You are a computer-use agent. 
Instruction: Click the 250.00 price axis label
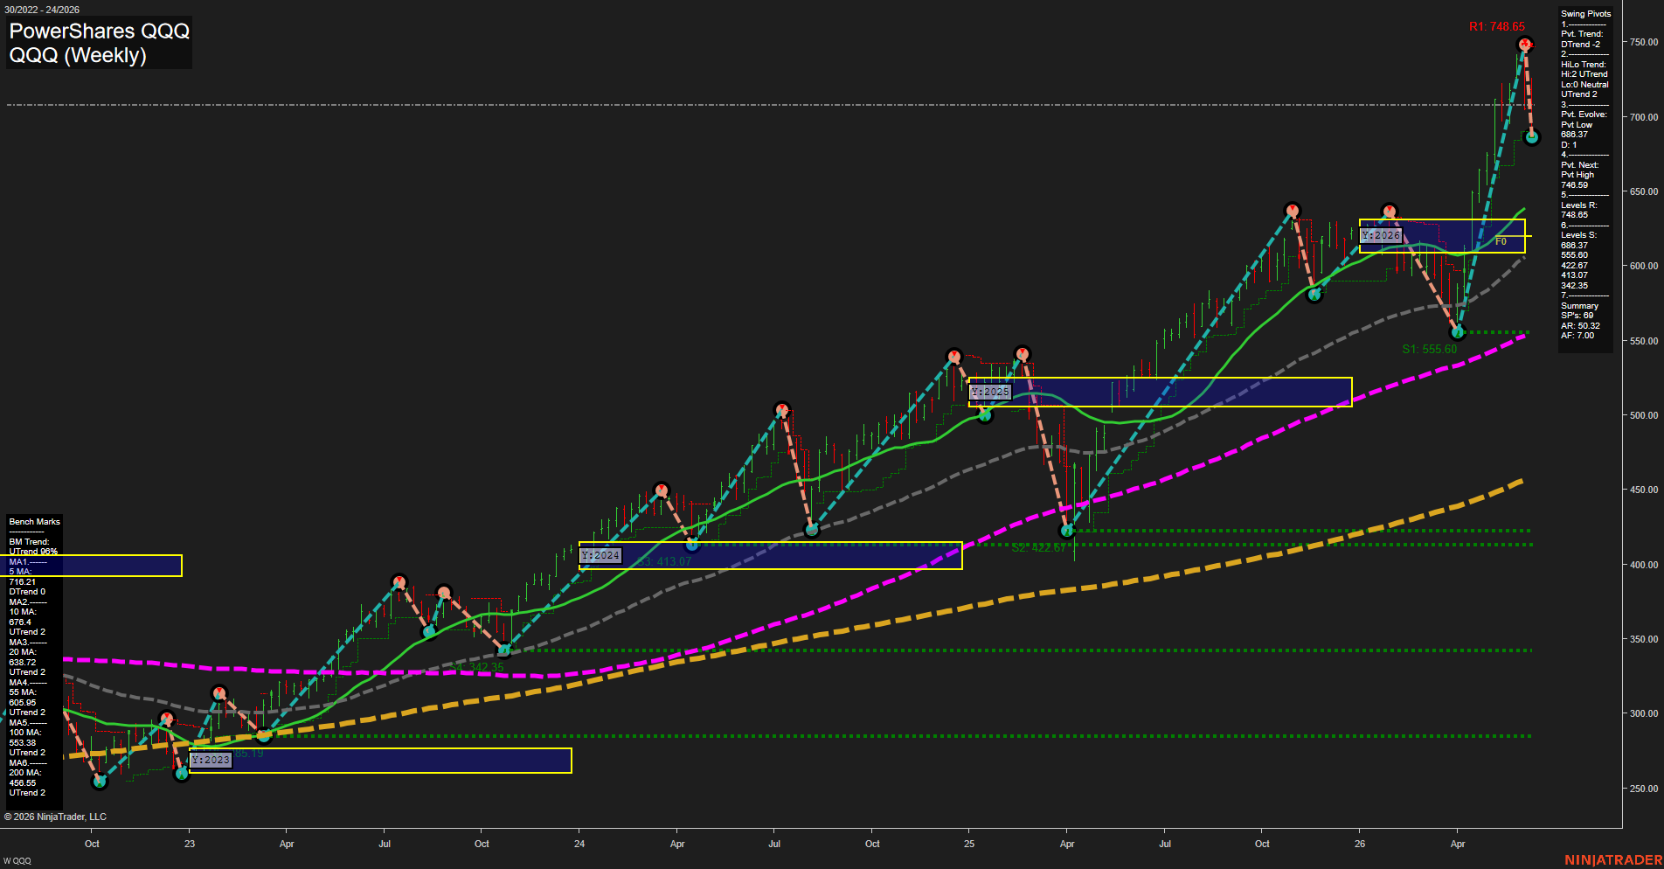pyautogui.click(x=1643, y=789)
